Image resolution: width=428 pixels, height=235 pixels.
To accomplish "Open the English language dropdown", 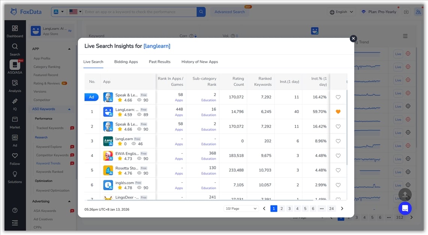I will click(341, 12).
